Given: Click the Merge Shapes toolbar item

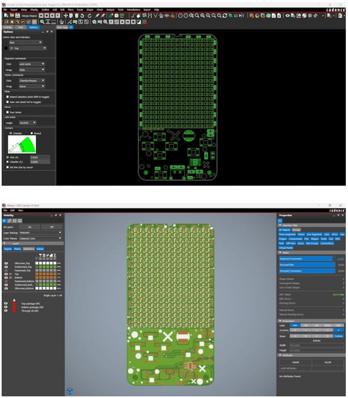Looking at the screenshot, I should [29, 15].
